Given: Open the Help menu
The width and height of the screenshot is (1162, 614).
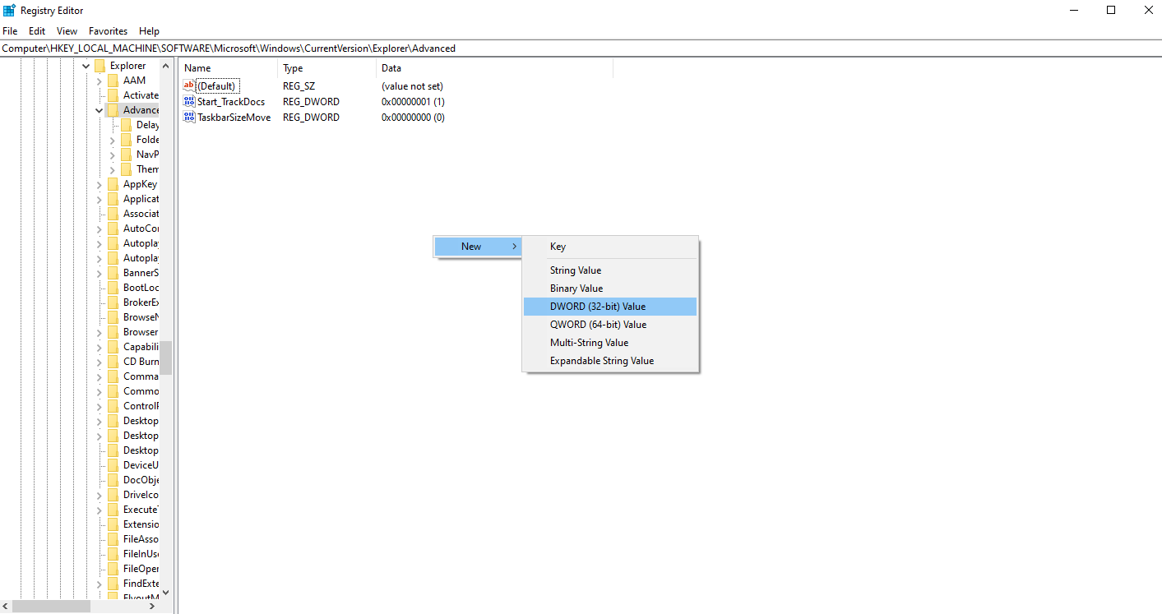Looking at the screenshot, I should click(149, 31).
